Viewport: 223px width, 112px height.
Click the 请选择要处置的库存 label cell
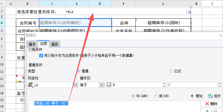41,11
